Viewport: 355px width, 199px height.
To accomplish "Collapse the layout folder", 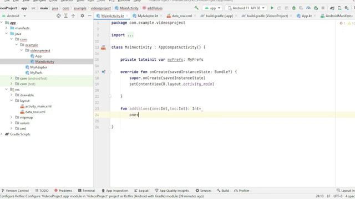I will (x=11, y=101).
